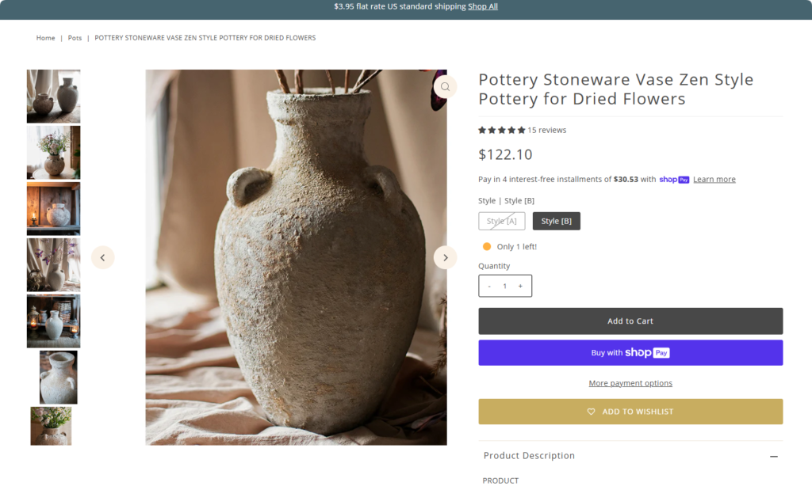The height and width of the screenshot is (486, 812).
Task: Click the Shop All link
Action: tap(482, 6)
